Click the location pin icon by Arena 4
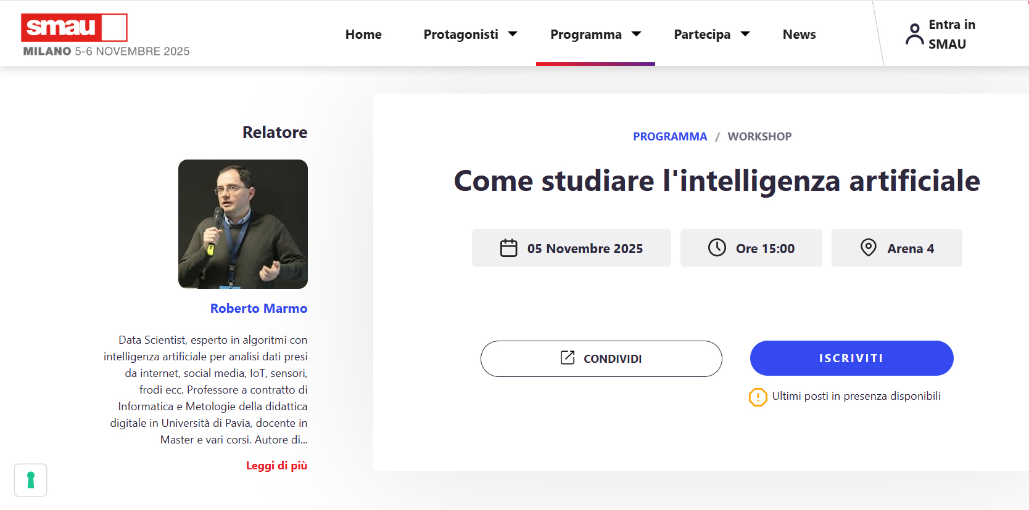This screenshot has width=1029, height=510. tap(868, 248)
